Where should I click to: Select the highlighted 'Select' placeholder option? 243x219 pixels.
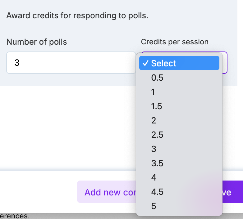tap(179, 63)
